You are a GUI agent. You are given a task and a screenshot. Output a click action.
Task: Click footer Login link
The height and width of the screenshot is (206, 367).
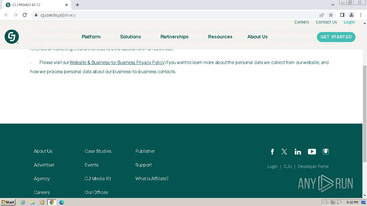coord(272,167)
